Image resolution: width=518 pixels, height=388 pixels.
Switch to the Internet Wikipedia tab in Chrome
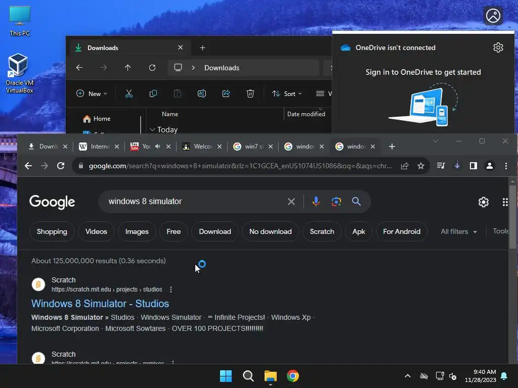point(95,147)
